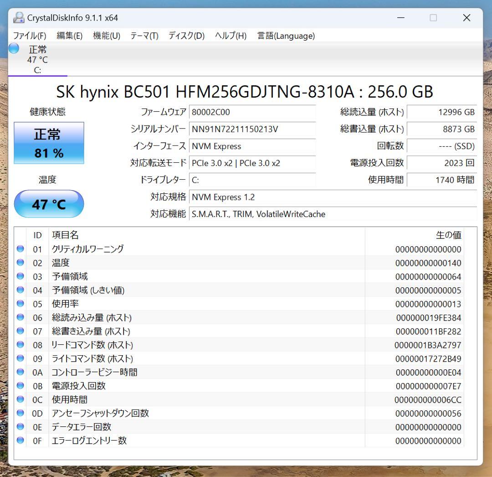The height and width of the screenshot is (477, 492).
Task: Click status orb for row 0C 使用時間
Action: pyautogui.click(x=20, y=399)
